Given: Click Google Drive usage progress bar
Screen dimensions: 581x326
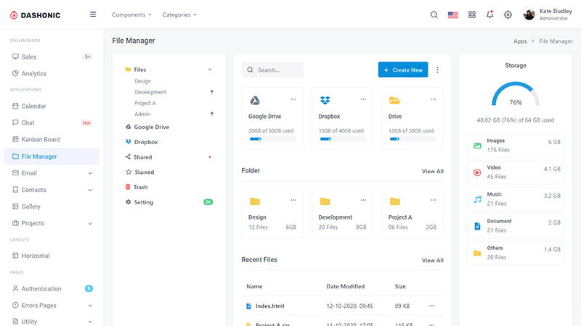Looking at the screenshot, I should (272, 139).
